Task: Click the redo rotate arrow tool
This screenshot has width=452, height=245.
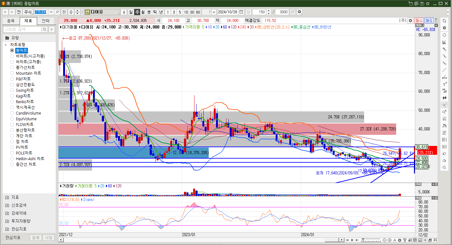Action: 444,160
